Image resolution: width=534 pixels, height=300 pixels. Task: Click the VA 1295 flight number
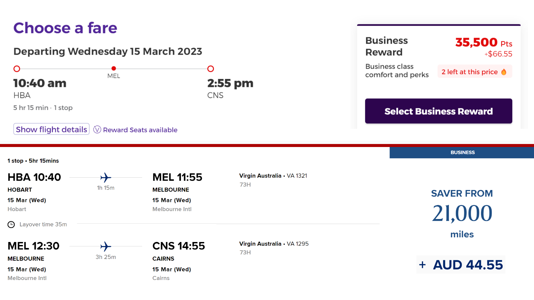298,244
